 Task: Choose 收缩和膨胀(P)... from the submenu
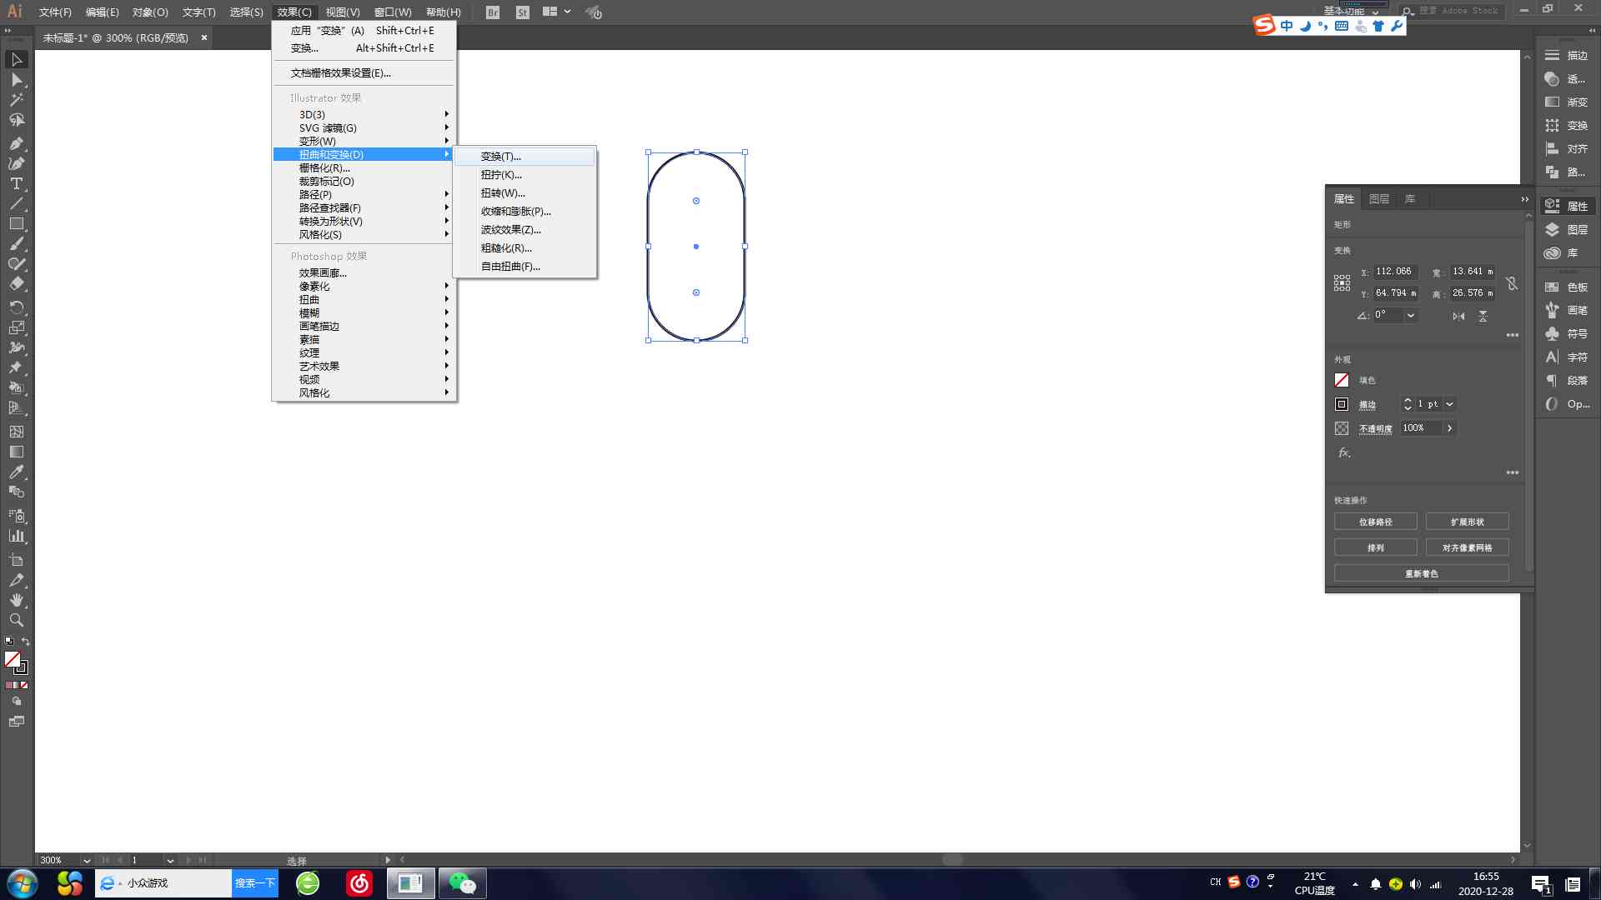(x=524, y=212)
